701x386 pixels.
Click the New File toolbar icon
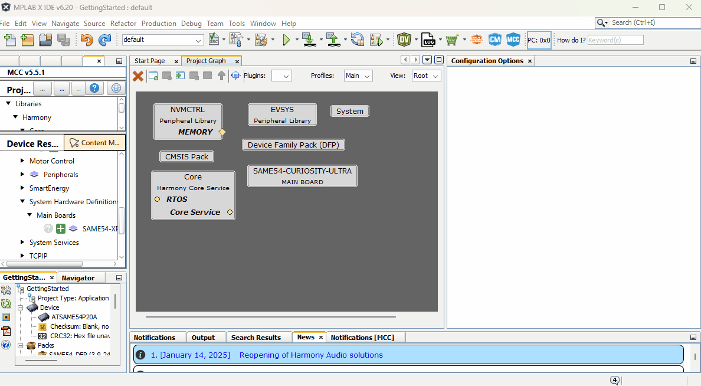tap(10, 40)
